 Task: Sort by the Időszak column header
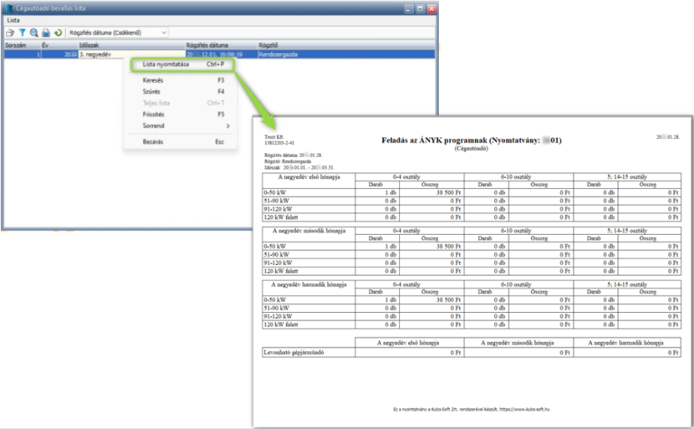(131, 45)
